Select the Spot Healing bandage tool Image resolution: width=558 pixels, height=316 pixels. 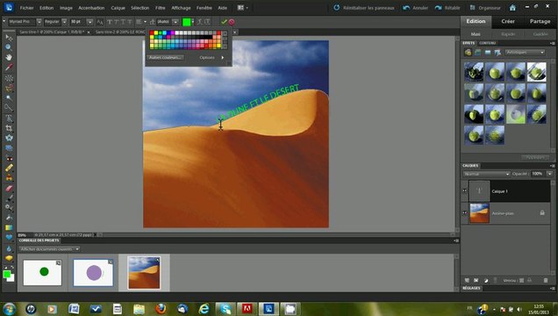(9, 168)
